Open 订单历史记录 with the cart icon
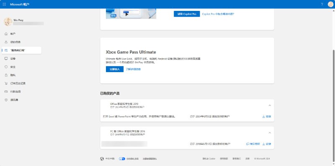 pyautogui.click(x=21, y=83)
